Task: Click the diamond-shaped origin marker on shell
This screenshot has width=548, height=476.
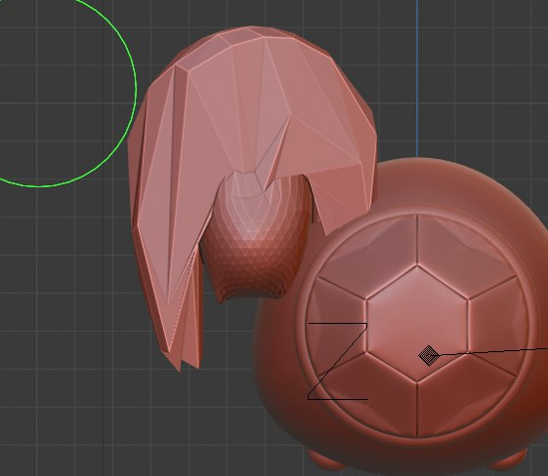Action: click(429, 356)
